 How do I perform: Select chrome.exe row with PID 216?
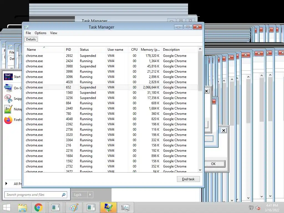[111, 145]
